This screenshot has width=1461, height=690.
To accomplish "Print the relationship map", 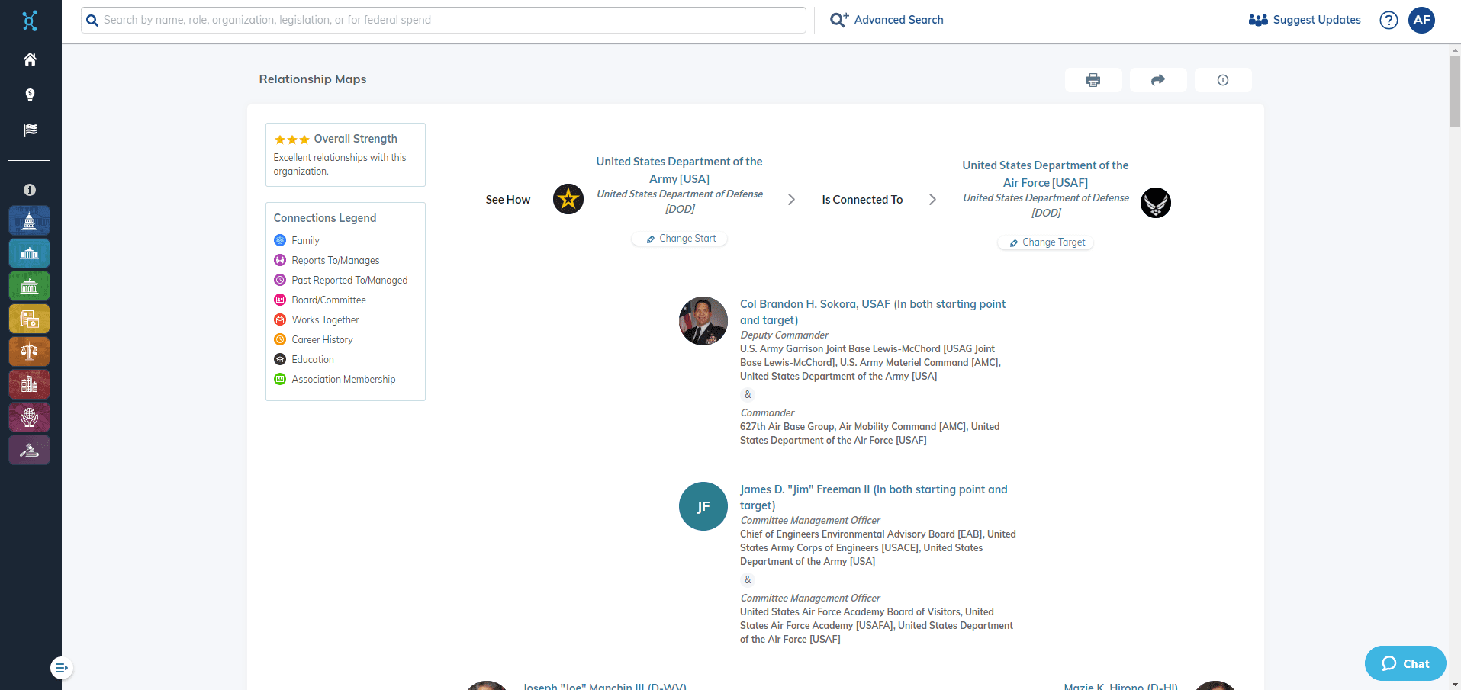I will pos(1093,80).
